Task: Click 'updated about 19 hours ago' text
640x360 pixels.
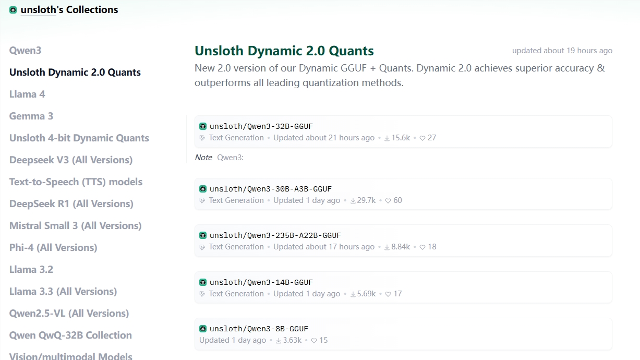Action: (562, 51)
